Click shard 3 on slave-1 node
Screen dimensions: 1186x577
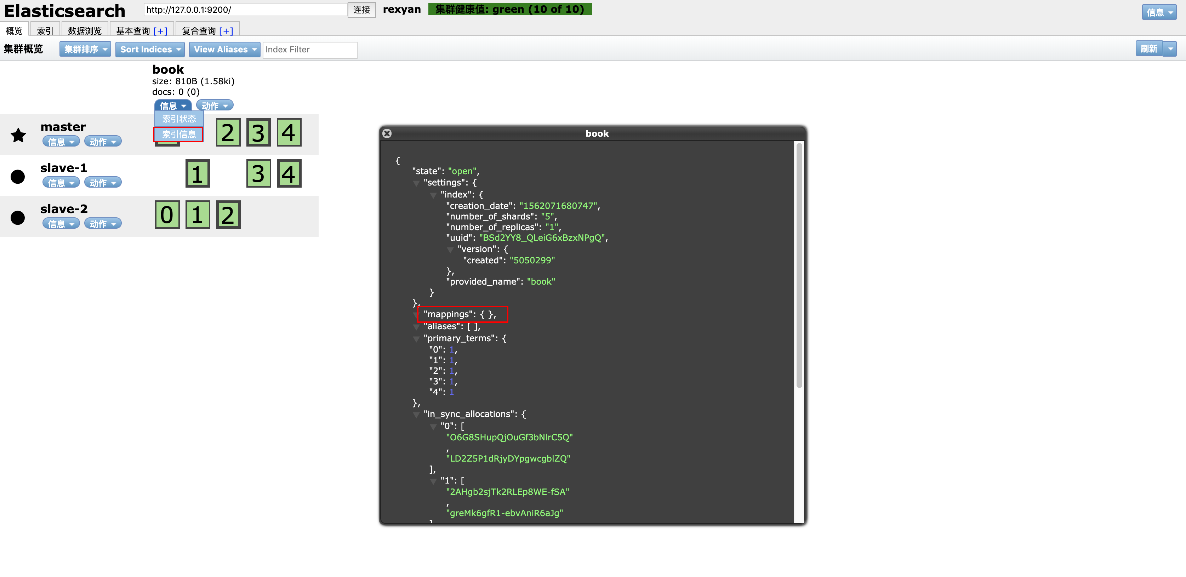(258, 174)
